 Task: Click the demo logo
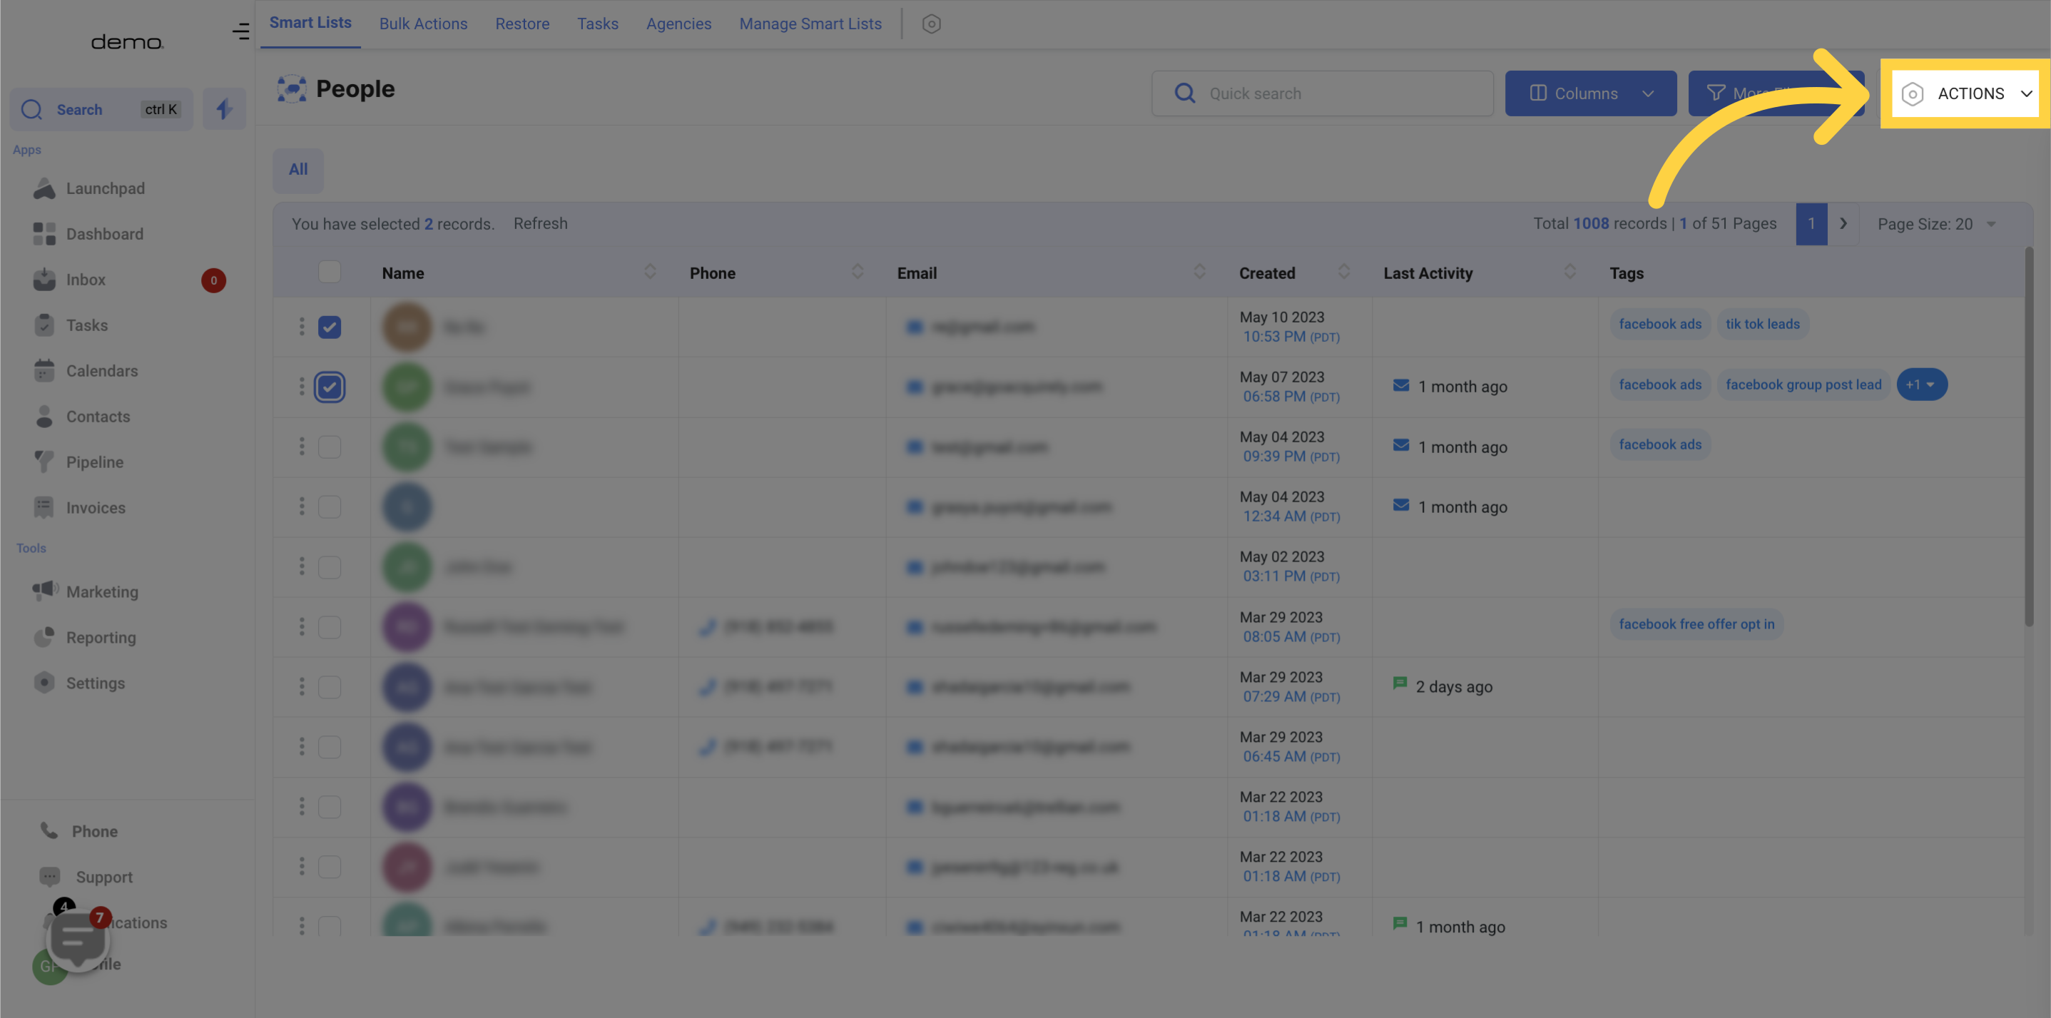click(128, 41)
